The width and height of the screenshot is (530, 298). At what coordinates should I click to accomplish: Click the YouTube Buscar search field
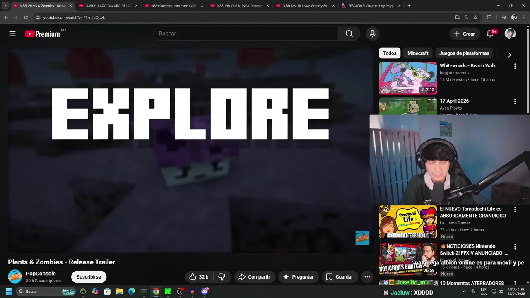(x=246, y=34)
